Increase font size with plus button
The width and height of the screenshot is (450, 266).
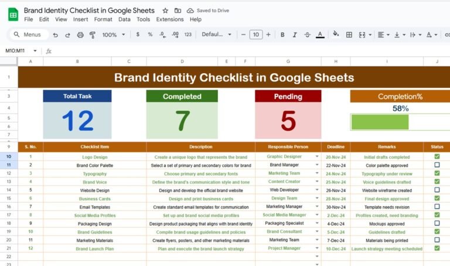click(268, 35)
